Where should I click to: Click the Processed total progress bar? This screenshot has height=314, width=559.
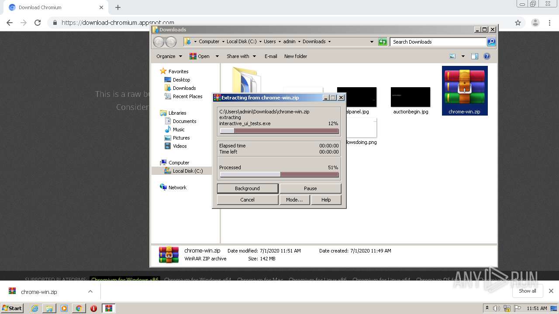(x=279, y=174)
